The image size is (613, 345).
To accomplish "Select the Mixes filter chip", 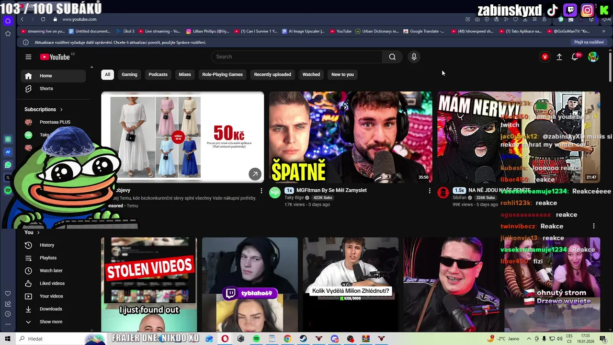I will (x=185, y=74).
